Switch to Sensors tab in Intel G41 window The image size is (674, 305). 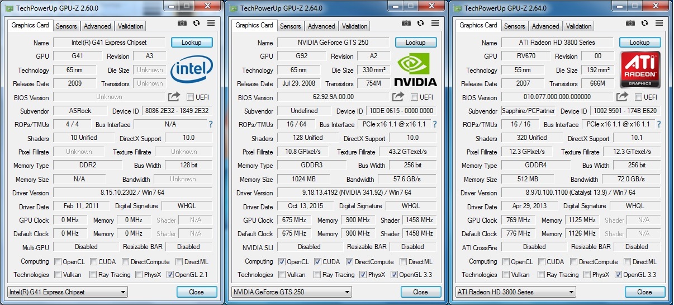(67, 26)
